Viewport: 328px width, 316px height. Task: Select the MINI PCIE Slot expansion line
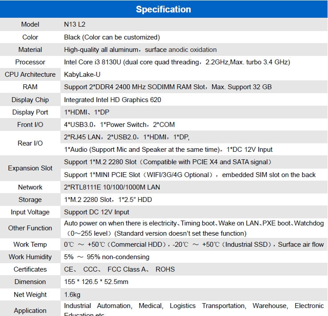pyautogui.click(x=190, y=174)
